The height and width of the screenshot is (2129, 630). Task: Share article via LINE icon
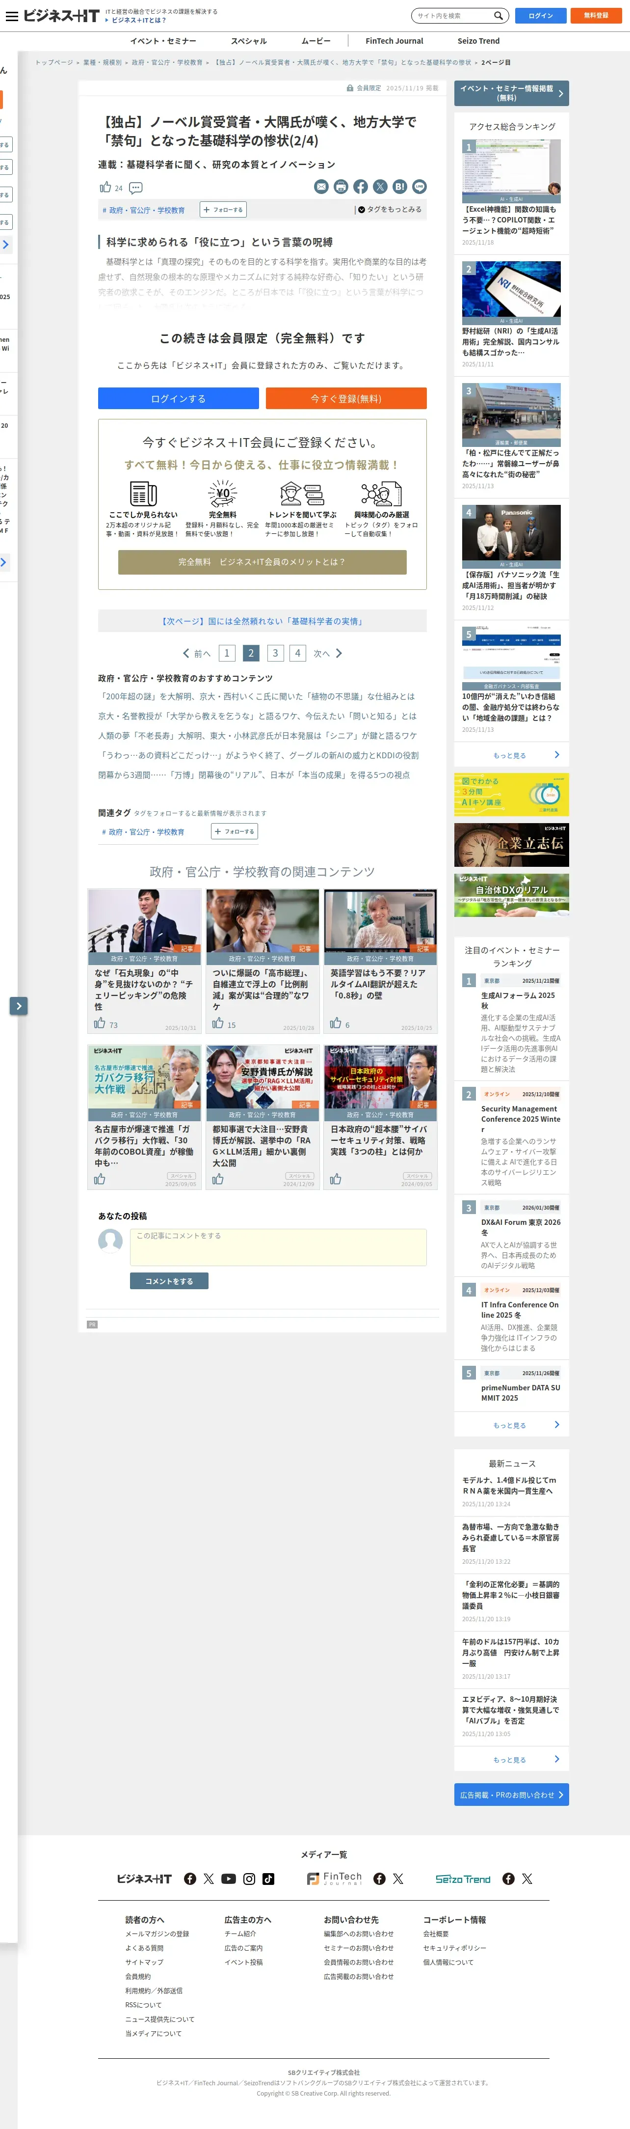point(420,187)
